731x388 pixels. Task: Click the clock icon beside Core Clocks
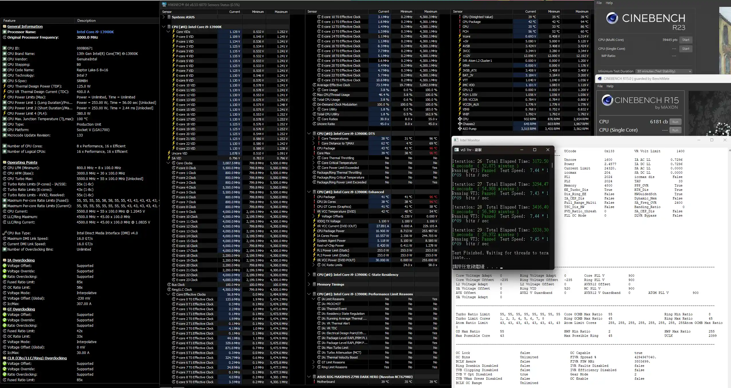[x=174, y=163]
